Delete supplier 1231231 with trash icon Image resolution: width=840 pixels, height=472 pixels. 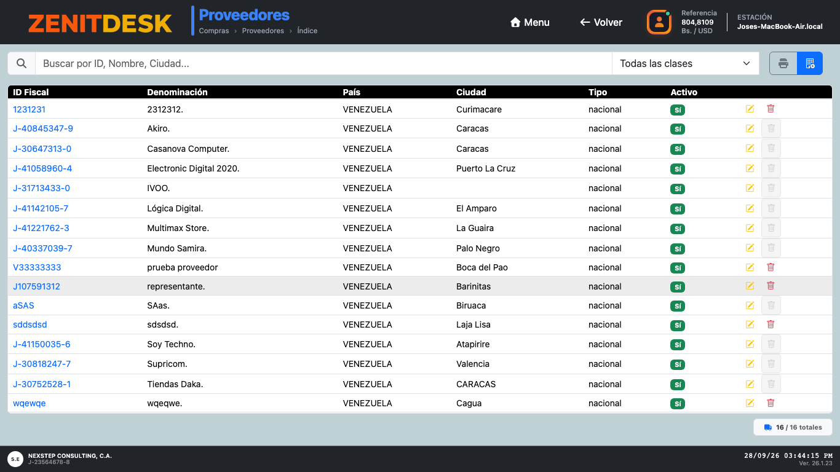click(x=771, y=109)
